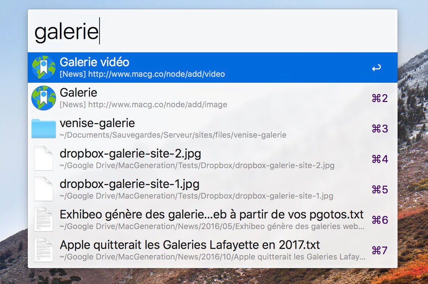
Task: Open the Galerie bookmark result
Action: pos(213,98)
